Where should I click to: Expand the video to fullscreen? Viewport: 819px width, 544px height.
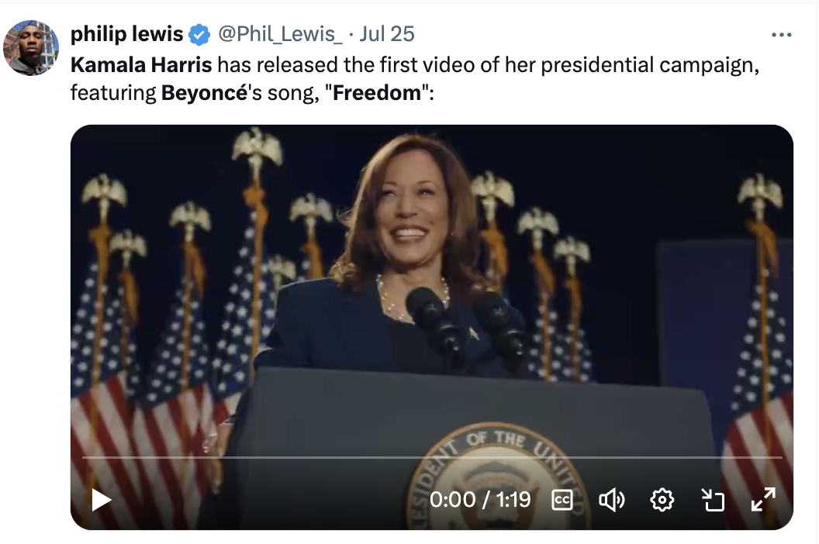(x=763, y=500)
